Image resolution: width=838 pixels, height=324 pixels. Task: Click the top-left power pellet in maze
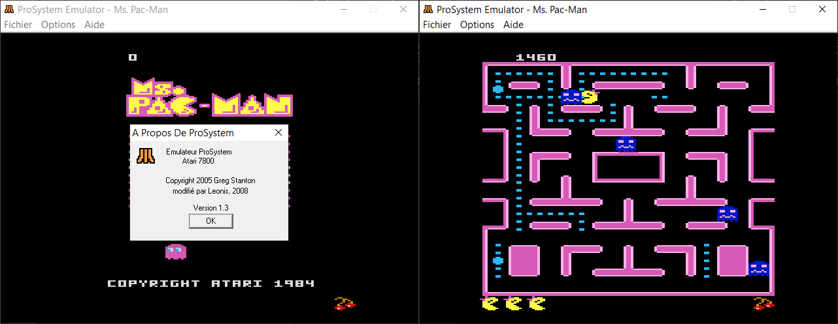tap(498, 89)
